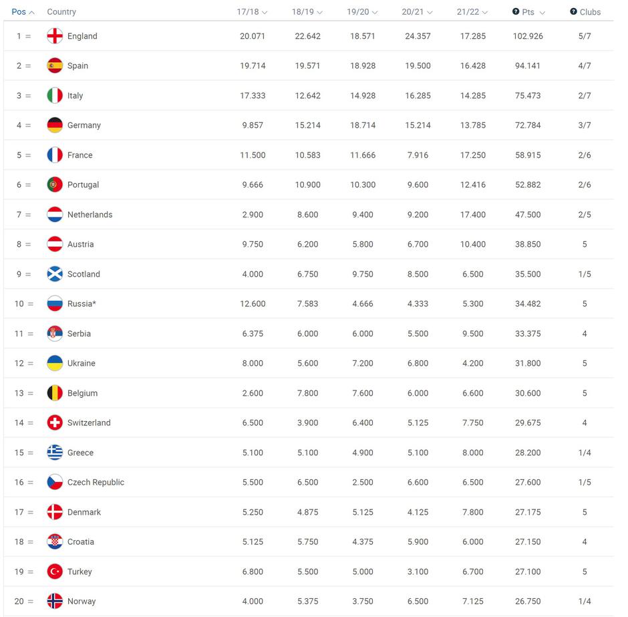Sort by the Pos column header
This screenshot has width=628, height=617.
(x=23, y=12)
